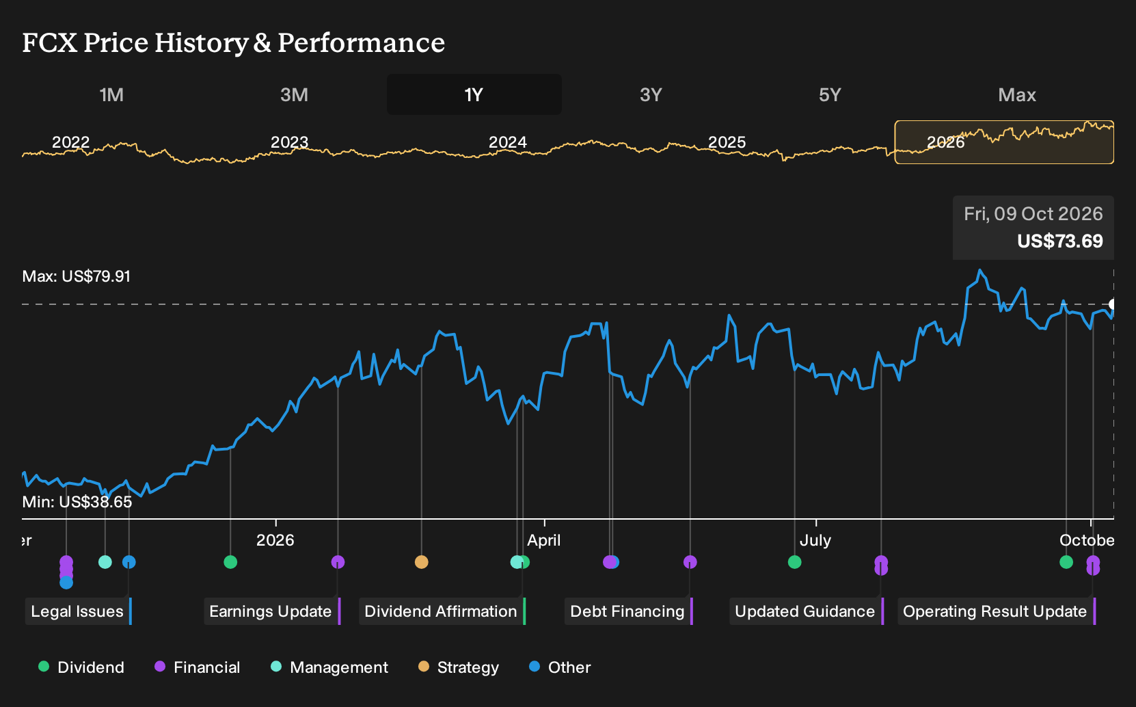
Task: Select the active 1Y range tab
Action: (474, 94)
